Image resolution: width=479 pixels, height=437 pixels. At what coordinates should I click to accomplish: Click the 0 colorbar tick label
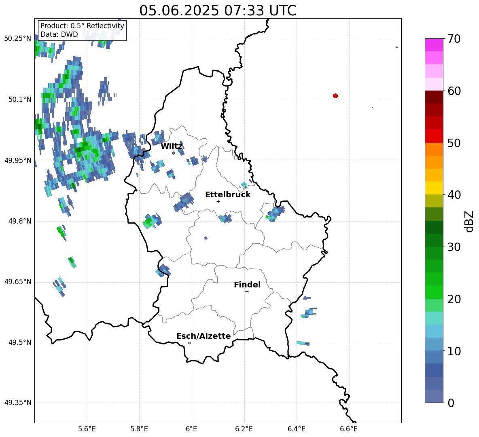(x=451, y=403)
